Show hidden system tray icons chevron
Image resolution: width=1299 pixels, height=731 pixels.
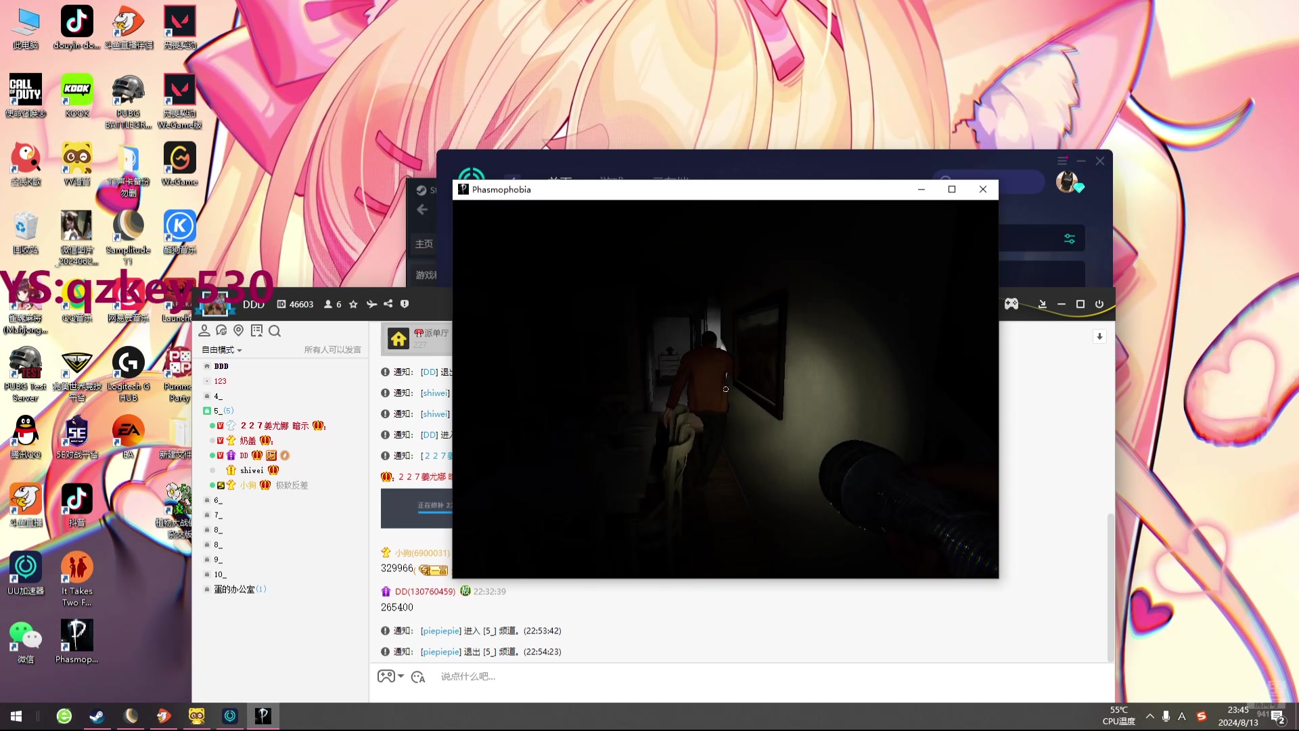[x=1149, y=716]
